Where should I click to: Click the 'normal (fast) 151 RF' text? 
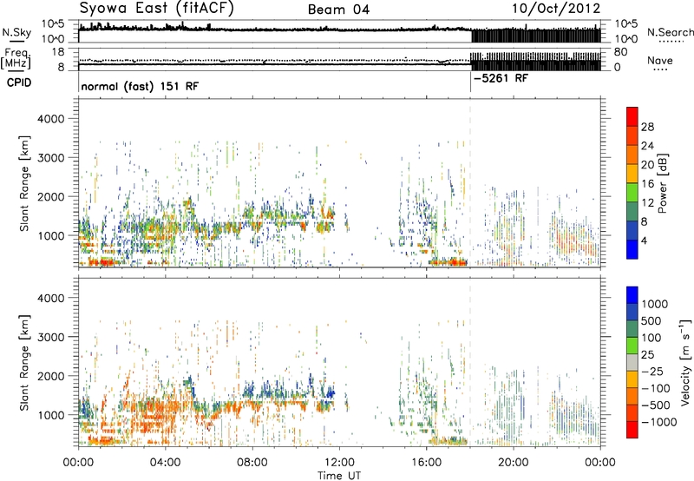140,86
